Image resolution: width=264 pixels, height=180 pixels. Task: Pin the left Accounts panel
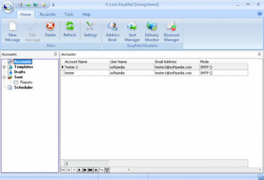coord(55,54)
